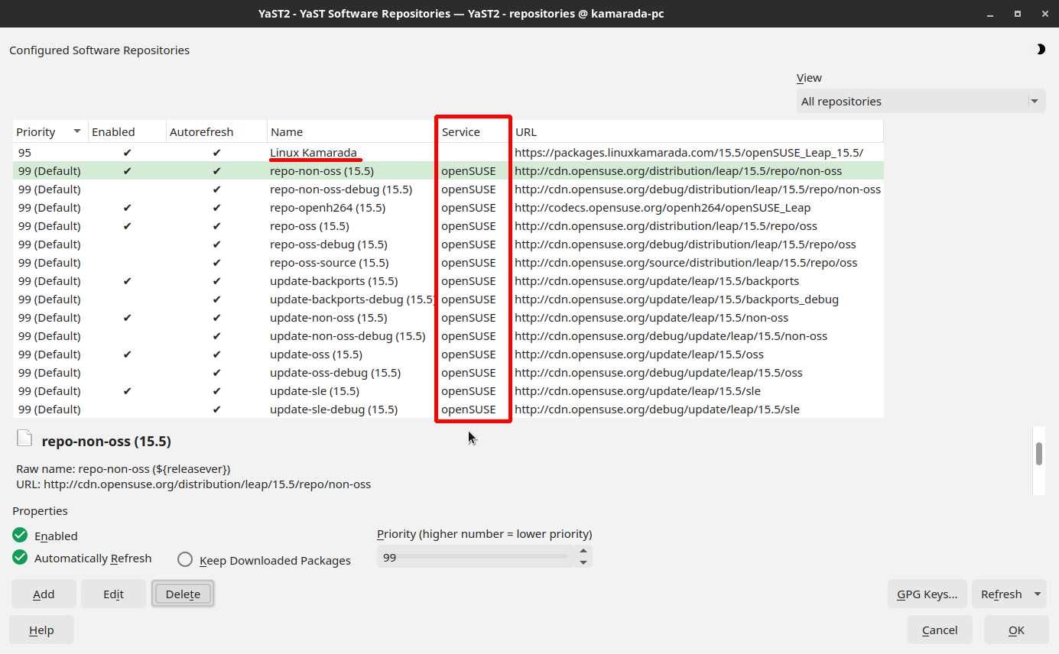Viewport: 1059px width, 654px height.
Task: Select repo-oss (15.5) repository
Action: click(x=310, y=226)
